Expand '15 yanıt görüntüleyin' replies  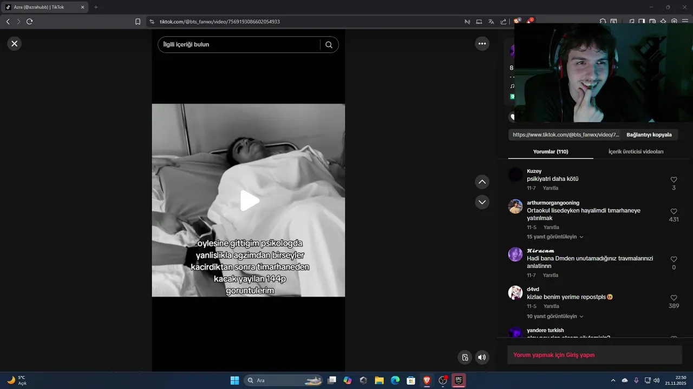[x=555, y=237]
